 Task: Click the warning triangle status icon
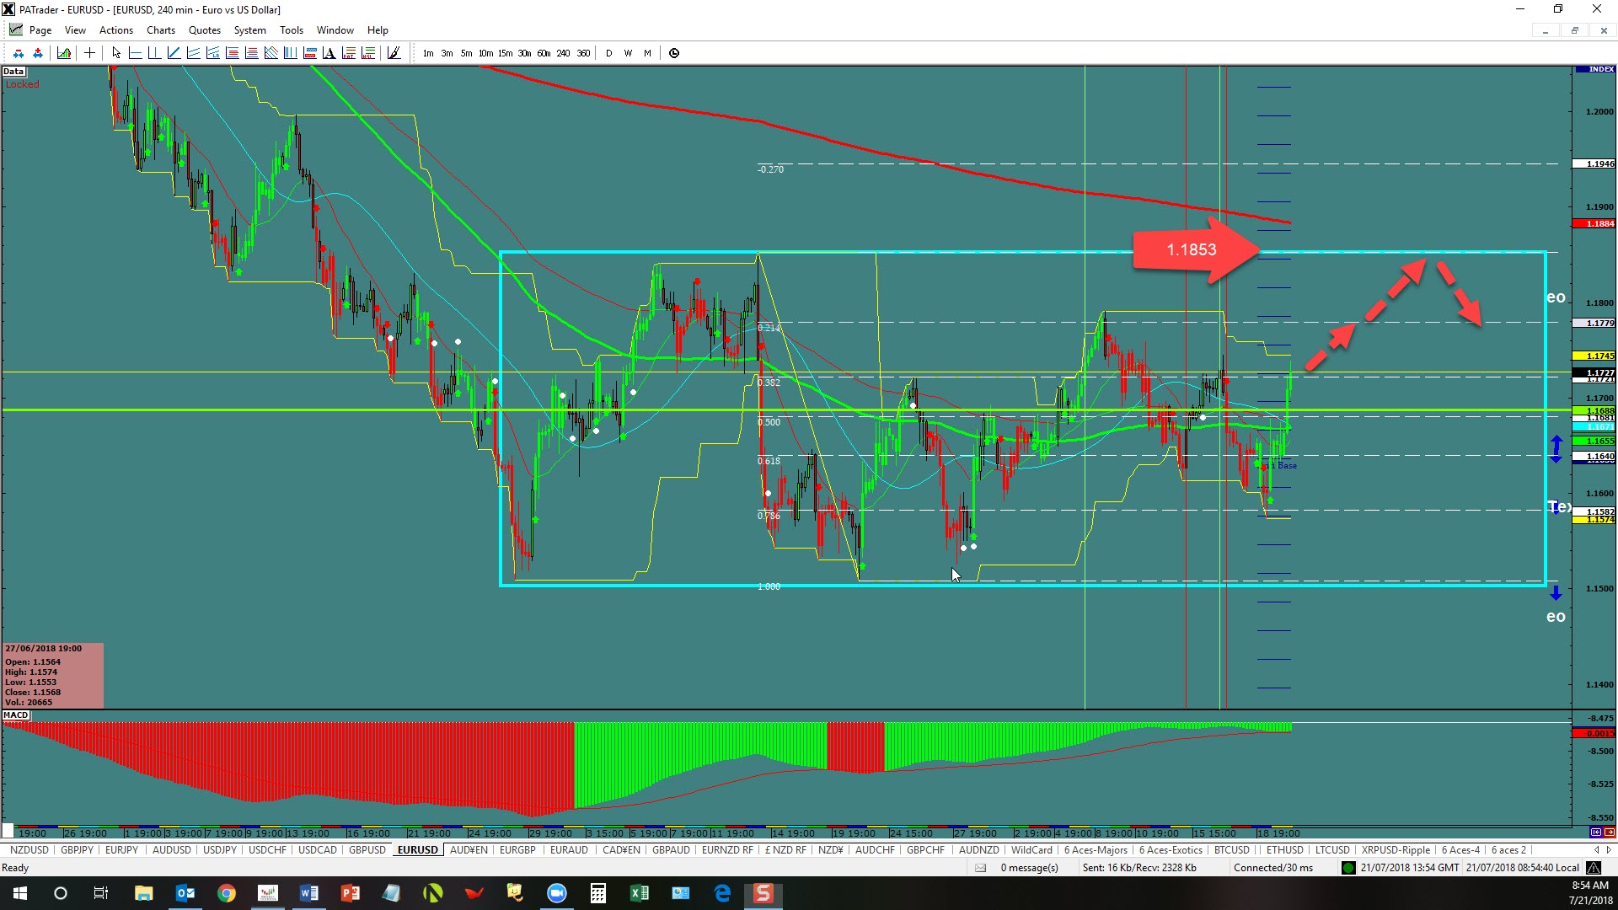(1594, 868)
